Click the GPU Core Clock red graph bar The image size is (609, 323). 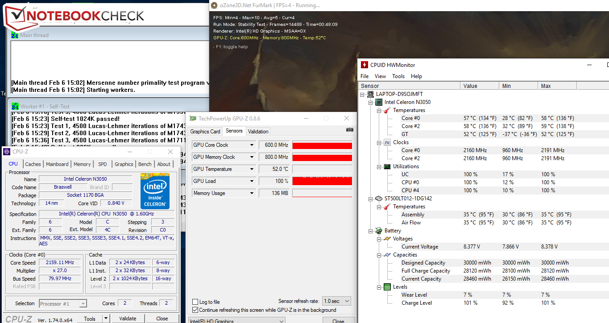click(x=322, y=145)
